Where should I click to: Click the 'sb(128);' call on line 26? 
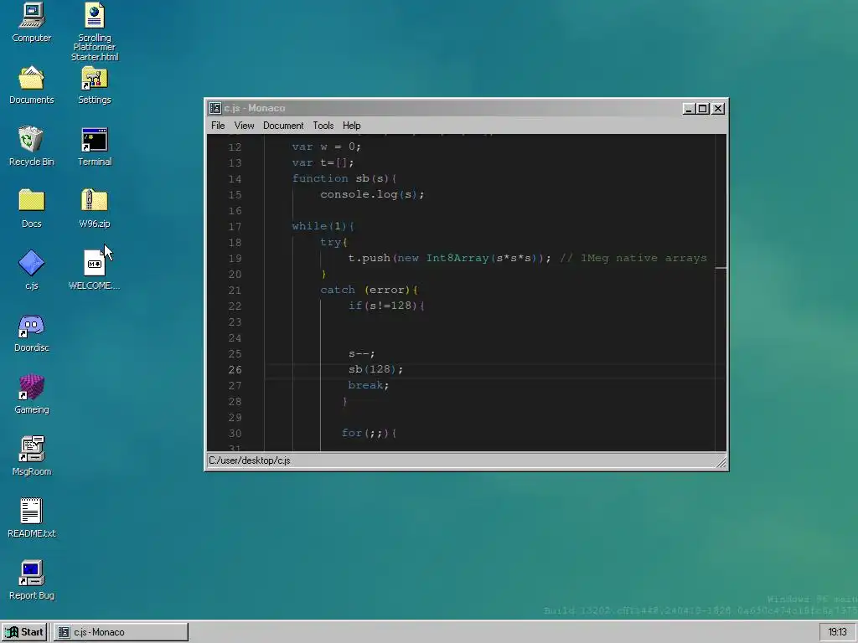tap(376, 369)
